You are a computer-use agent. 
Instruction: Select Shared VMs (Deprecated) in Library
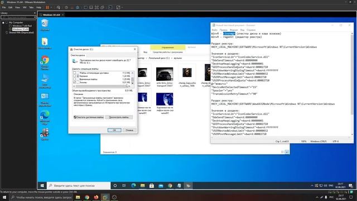point(21,32)
